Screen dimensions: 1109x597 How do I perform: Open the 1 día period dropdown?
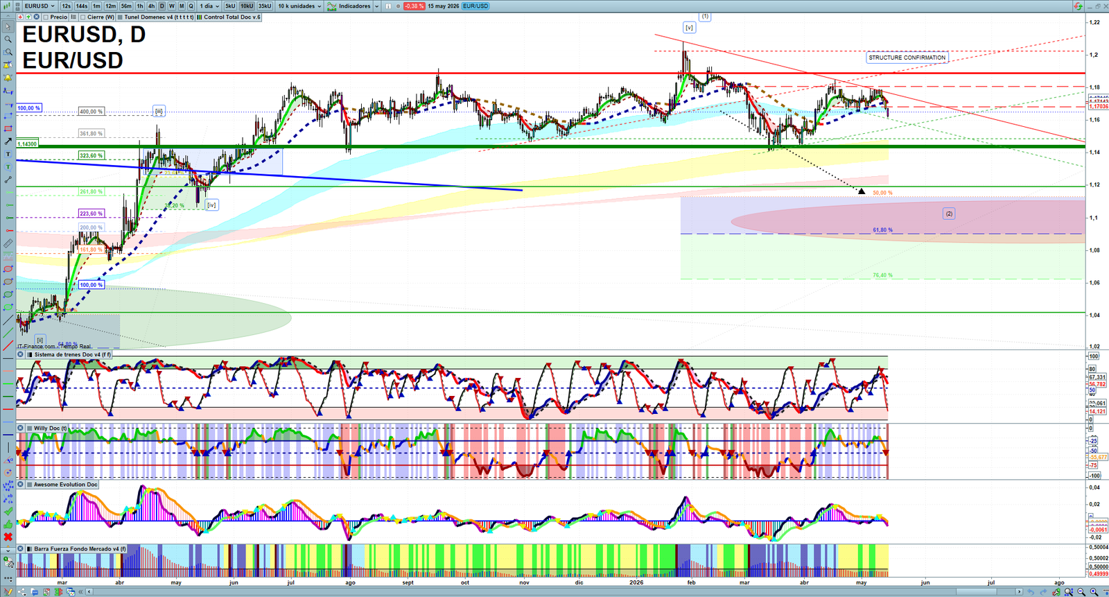click(x=209, y=6)
